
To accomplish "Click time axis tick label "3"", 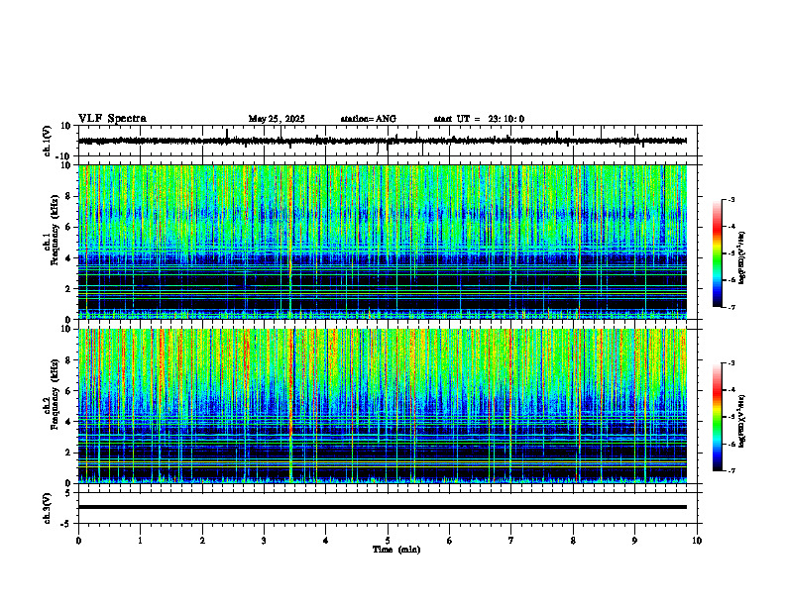I will 264,541.
